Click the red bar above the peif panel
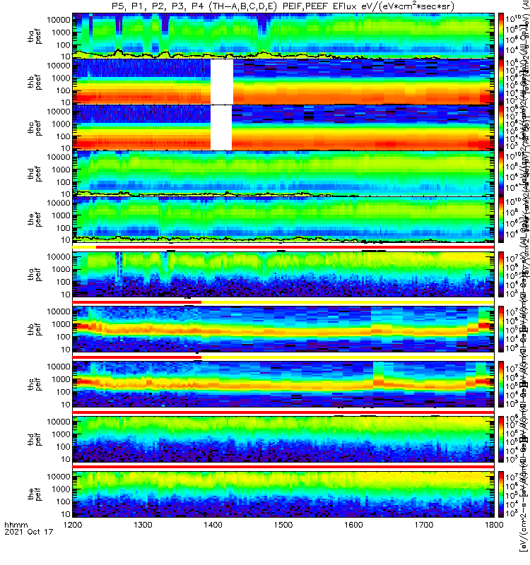530x565 pixels. pyautogui.click(x=283, y=467)
